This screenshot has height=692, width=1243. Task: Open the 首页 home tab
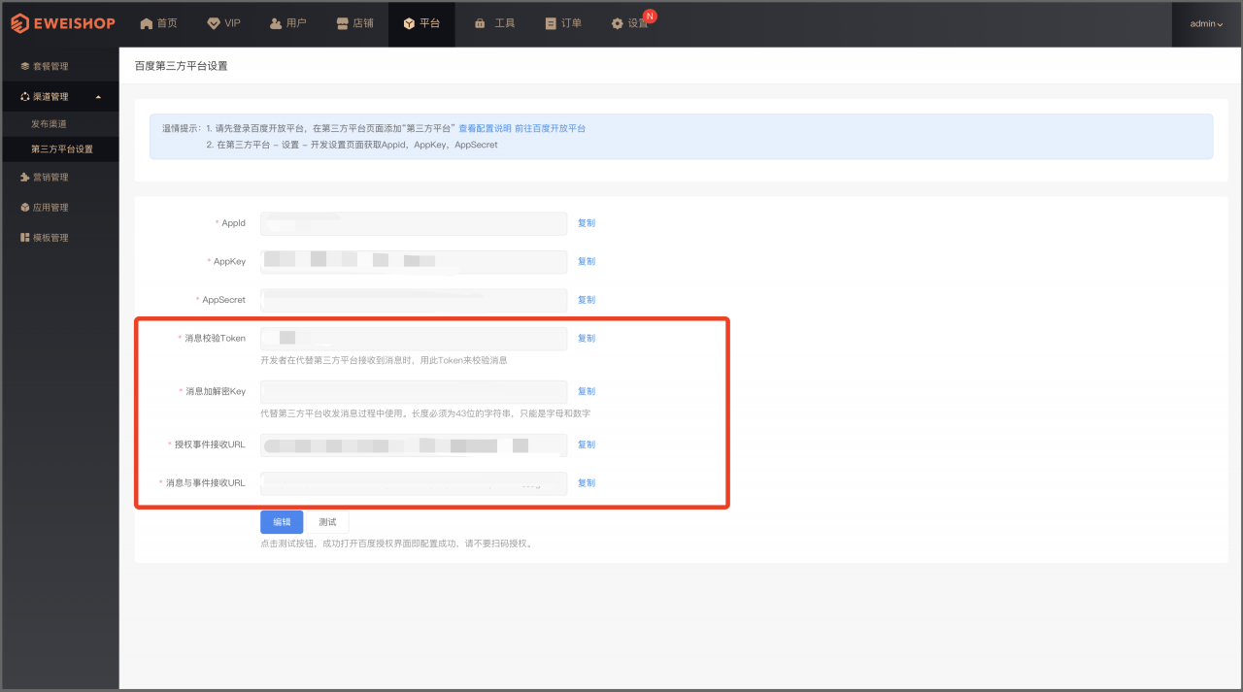click(x=158, y=23)
